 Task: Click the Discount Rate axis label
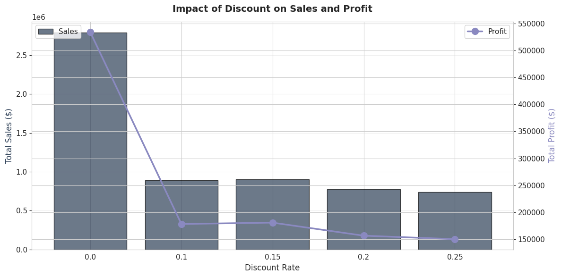(x=272, y=268)
